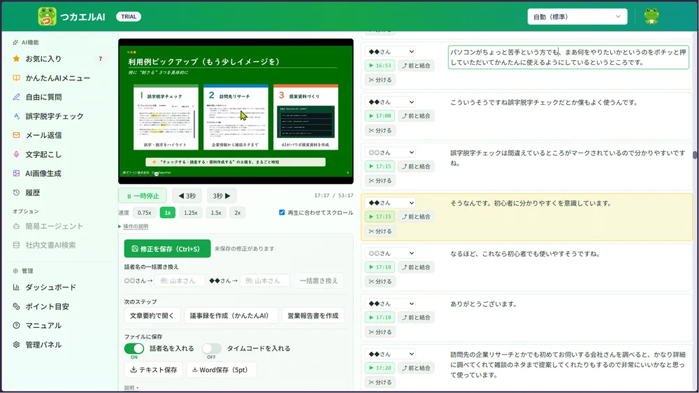Split the 17:08 segment with 分ける
The image size is (699, 393).
click(380, 130)
